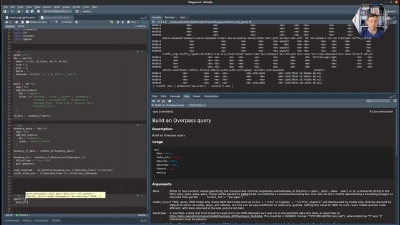Open the Viewer tab
The width and height of the screenshot is (400, 225).
[x=196, y=96]
